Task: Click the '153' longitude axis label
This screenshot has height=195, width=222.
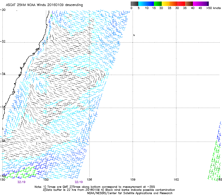Action: pos(46,180)
